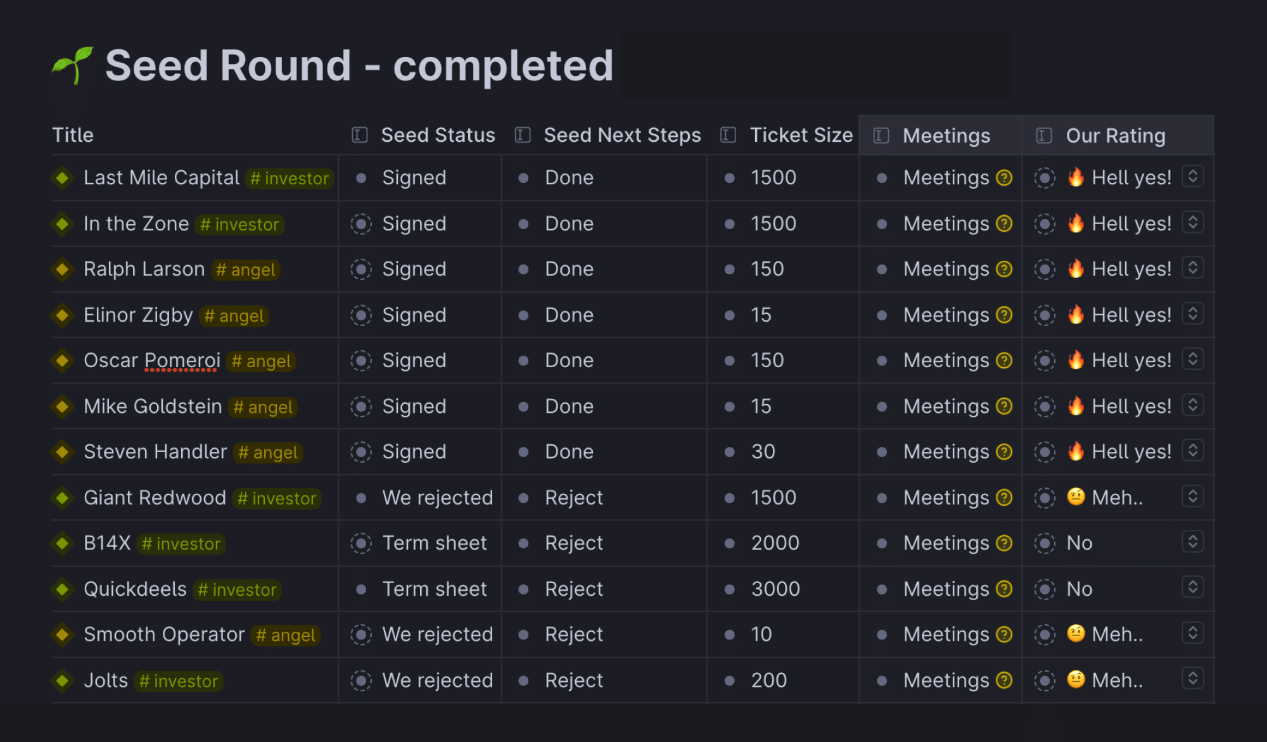Toggle the circular status marker for In the Zone
Viewport: 1267px width, 742px height.
361,223
